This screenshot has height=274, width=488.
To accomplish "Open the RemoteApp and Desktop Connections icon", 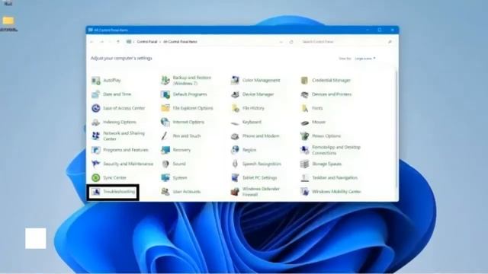I will pyautogui.click(x=304, y=150).
